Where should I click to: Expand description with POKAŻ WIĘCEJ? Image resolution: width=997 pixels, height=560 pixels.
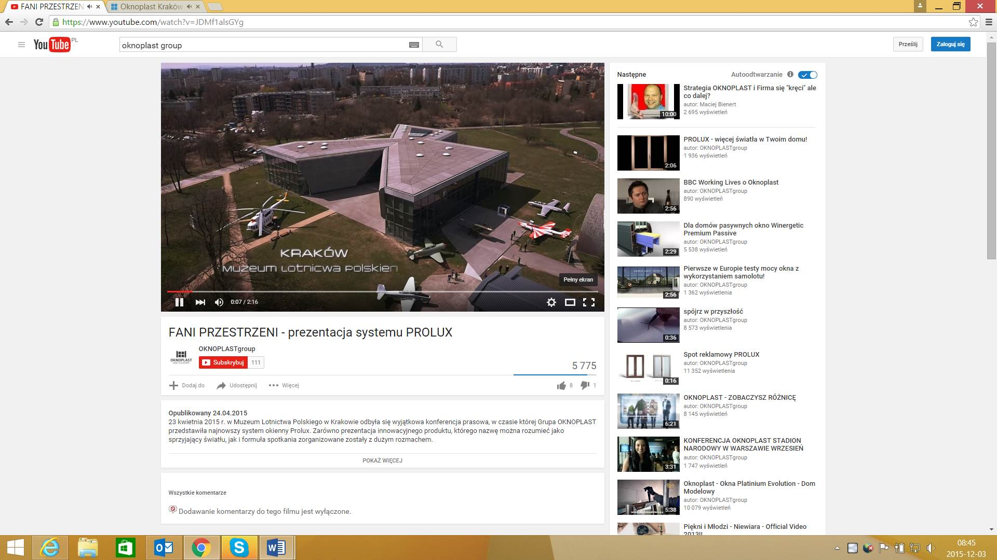(382, 460)
